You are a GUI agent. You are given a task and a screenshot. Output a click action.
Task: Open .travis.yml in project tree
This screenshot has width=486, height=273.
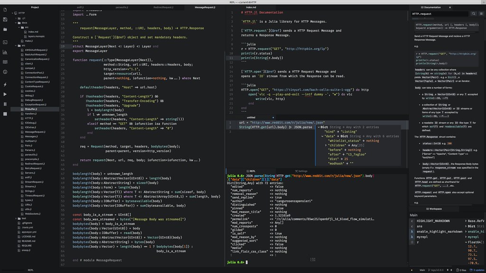pyautogui.click(x=27, y=227)
